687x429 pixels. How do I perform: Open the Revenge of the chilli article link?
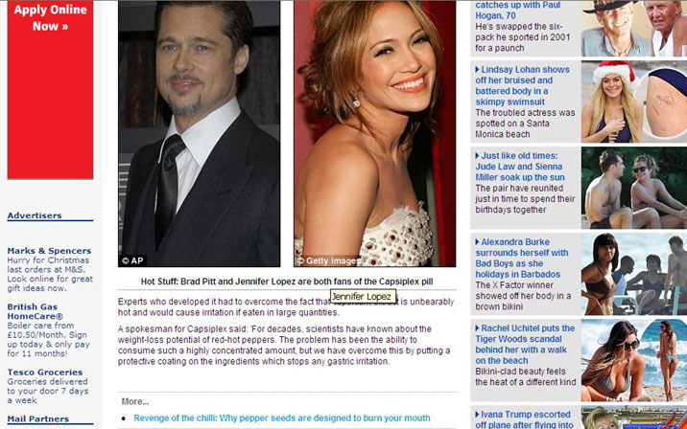tap(281, 418)
